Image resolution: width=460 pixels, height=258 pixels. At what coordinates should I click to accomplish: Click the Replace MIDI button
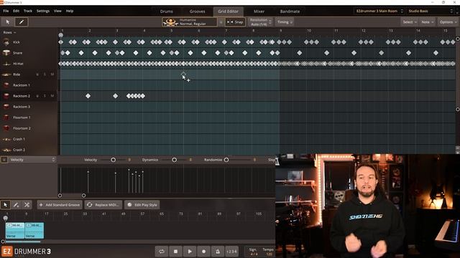pyautogui.click(x=103, y=205)
